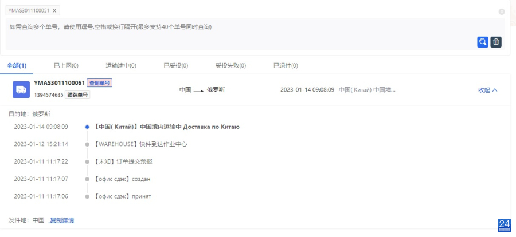Click the tracking number 1394574635
Screen dimensions: 516x237
pos(48,95)
